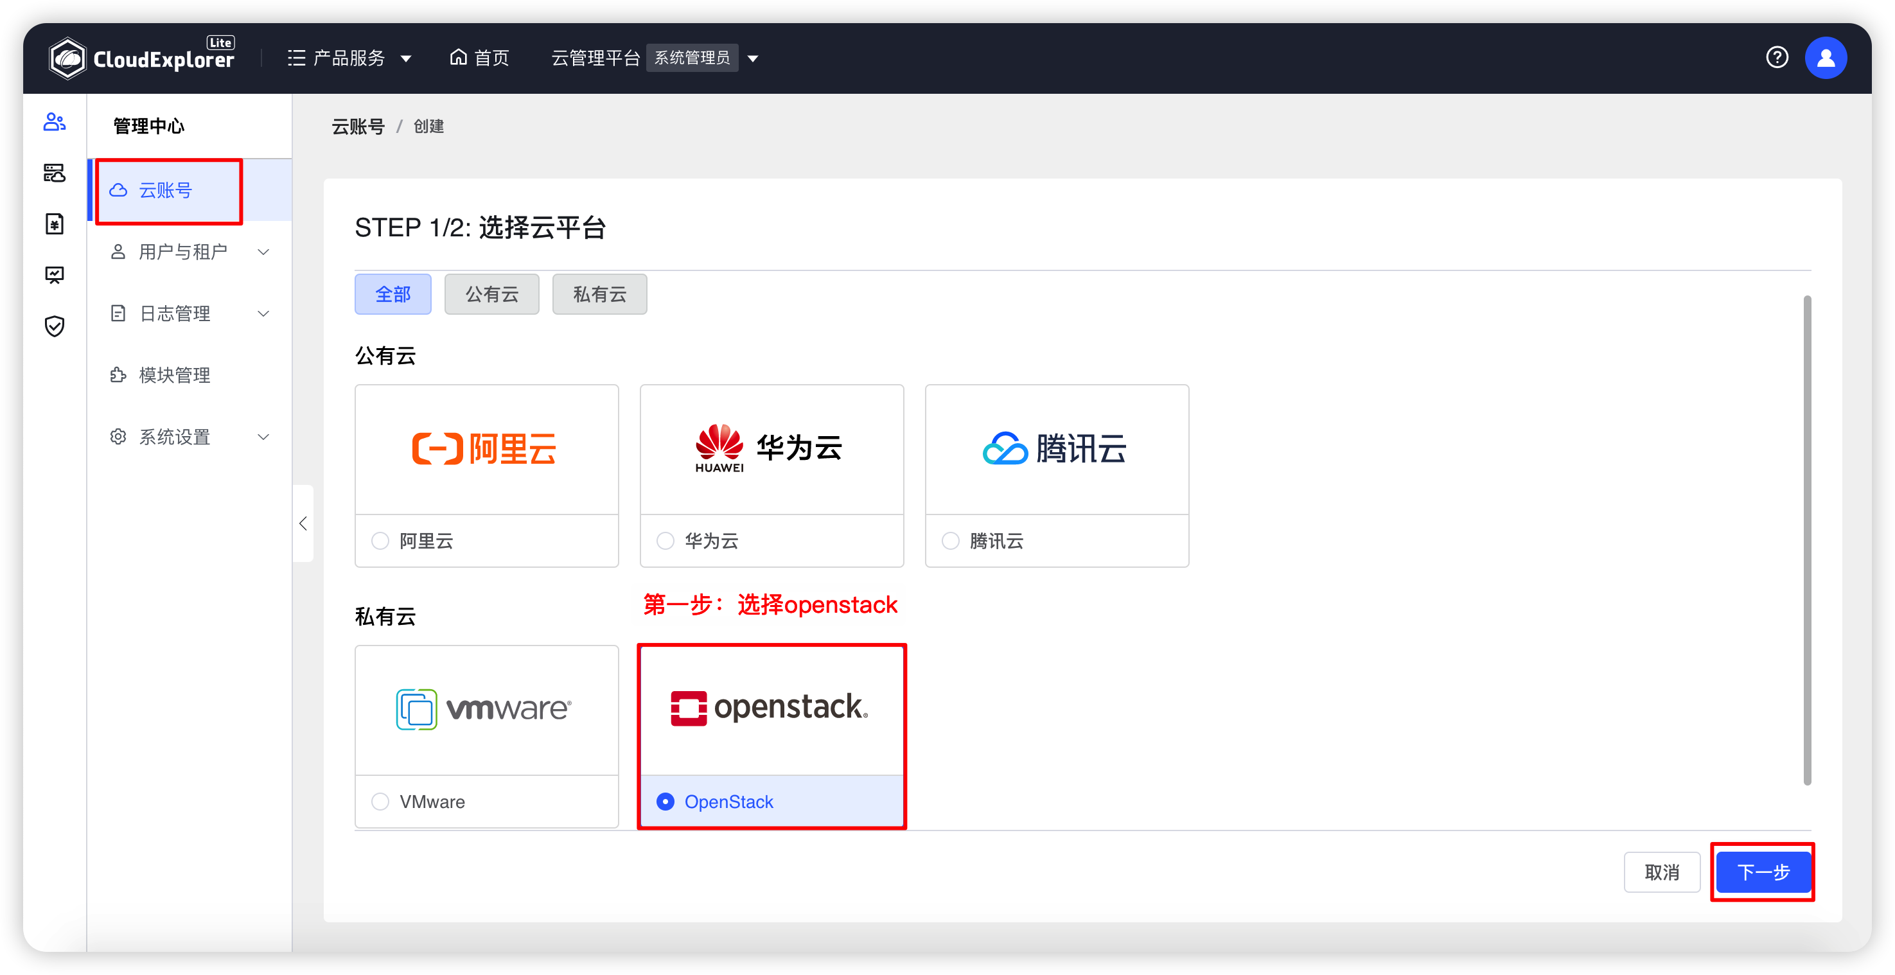Collapse the side menu with the left arrow
1895x975 pixels.
(x=303, y=523)
